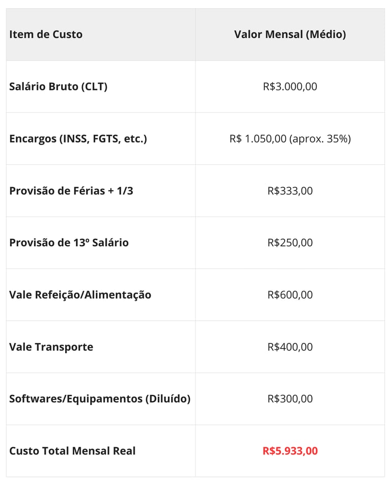Click the 'Custo Total Mensal Real' label
The image size is (391, 489).
click(x=72, y=451)
